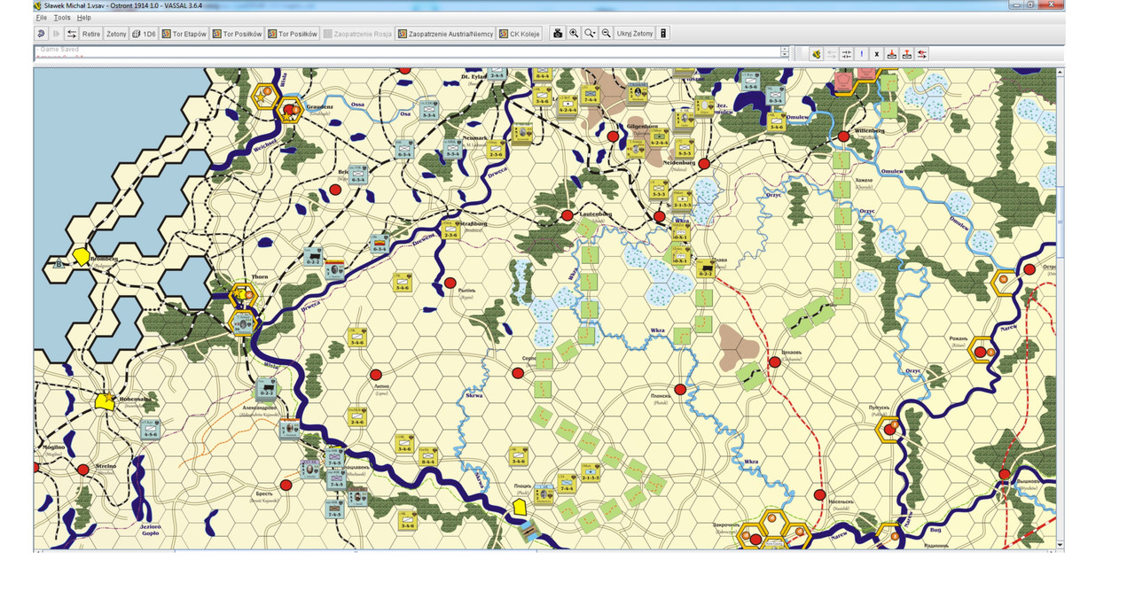Click the red down-arrow tray icon
This screenshot has height=614, width=1135.
pos(892,54)
